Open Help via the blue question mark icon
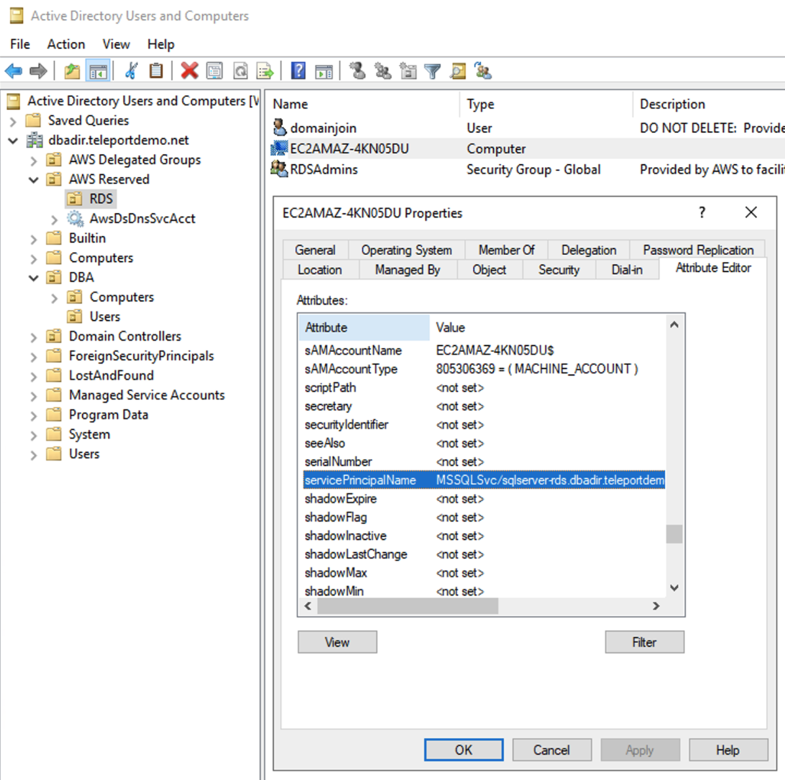The image size is (785, 780). tap(298, 71)
